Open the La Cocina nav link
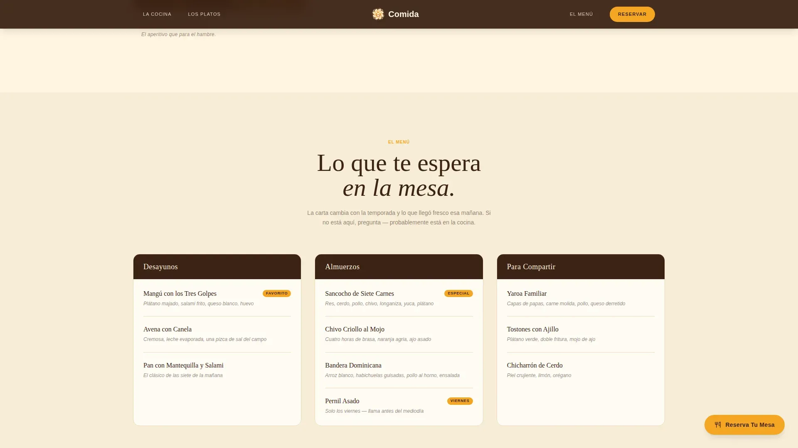 click(x=157, y=14)
